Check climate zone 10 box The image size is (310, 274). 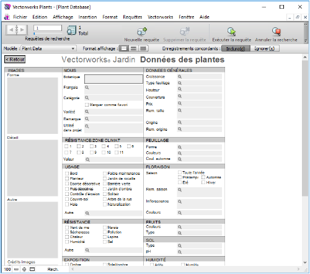pos(104,152)
